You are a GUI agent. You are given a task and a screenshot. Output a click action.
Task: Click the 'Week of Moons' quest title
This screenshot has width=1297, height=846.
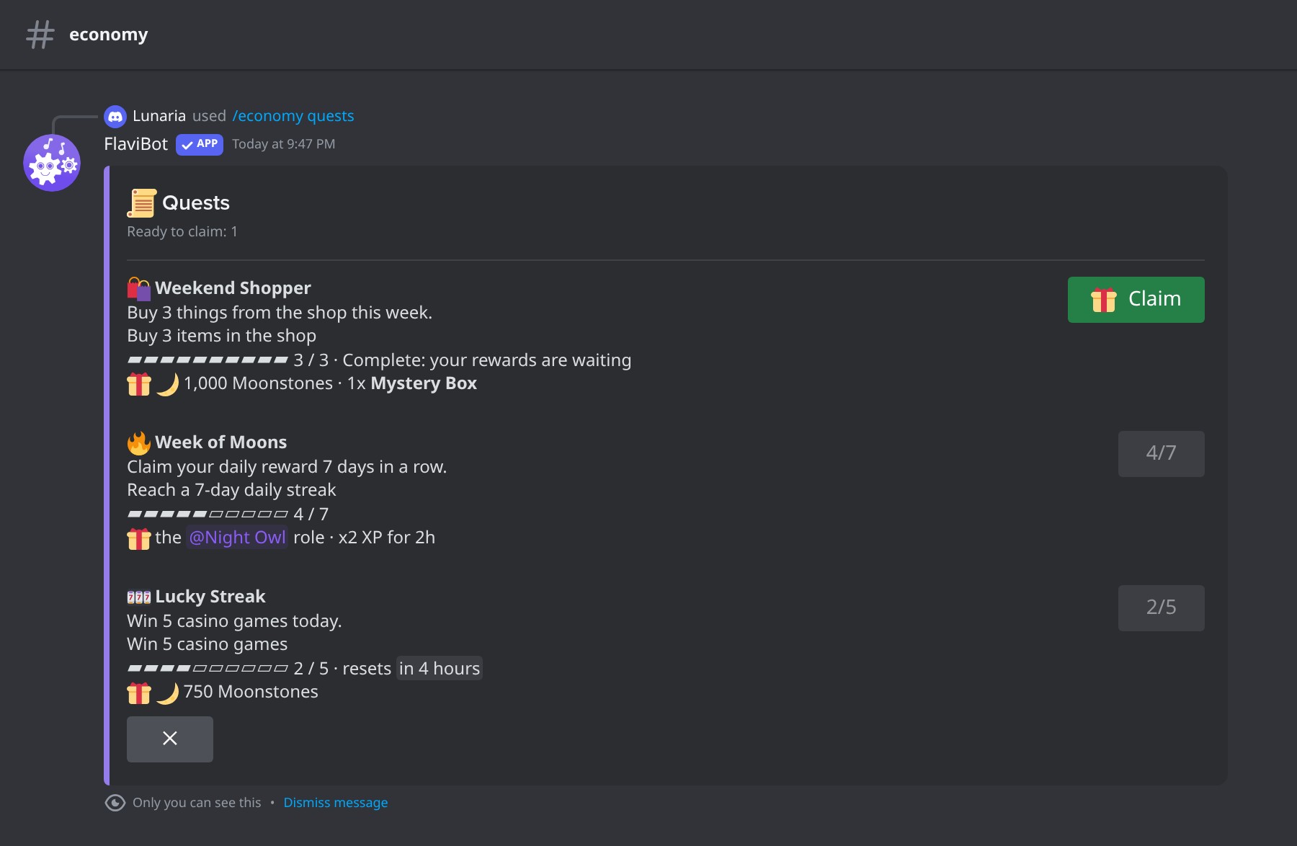coord(221,442)
